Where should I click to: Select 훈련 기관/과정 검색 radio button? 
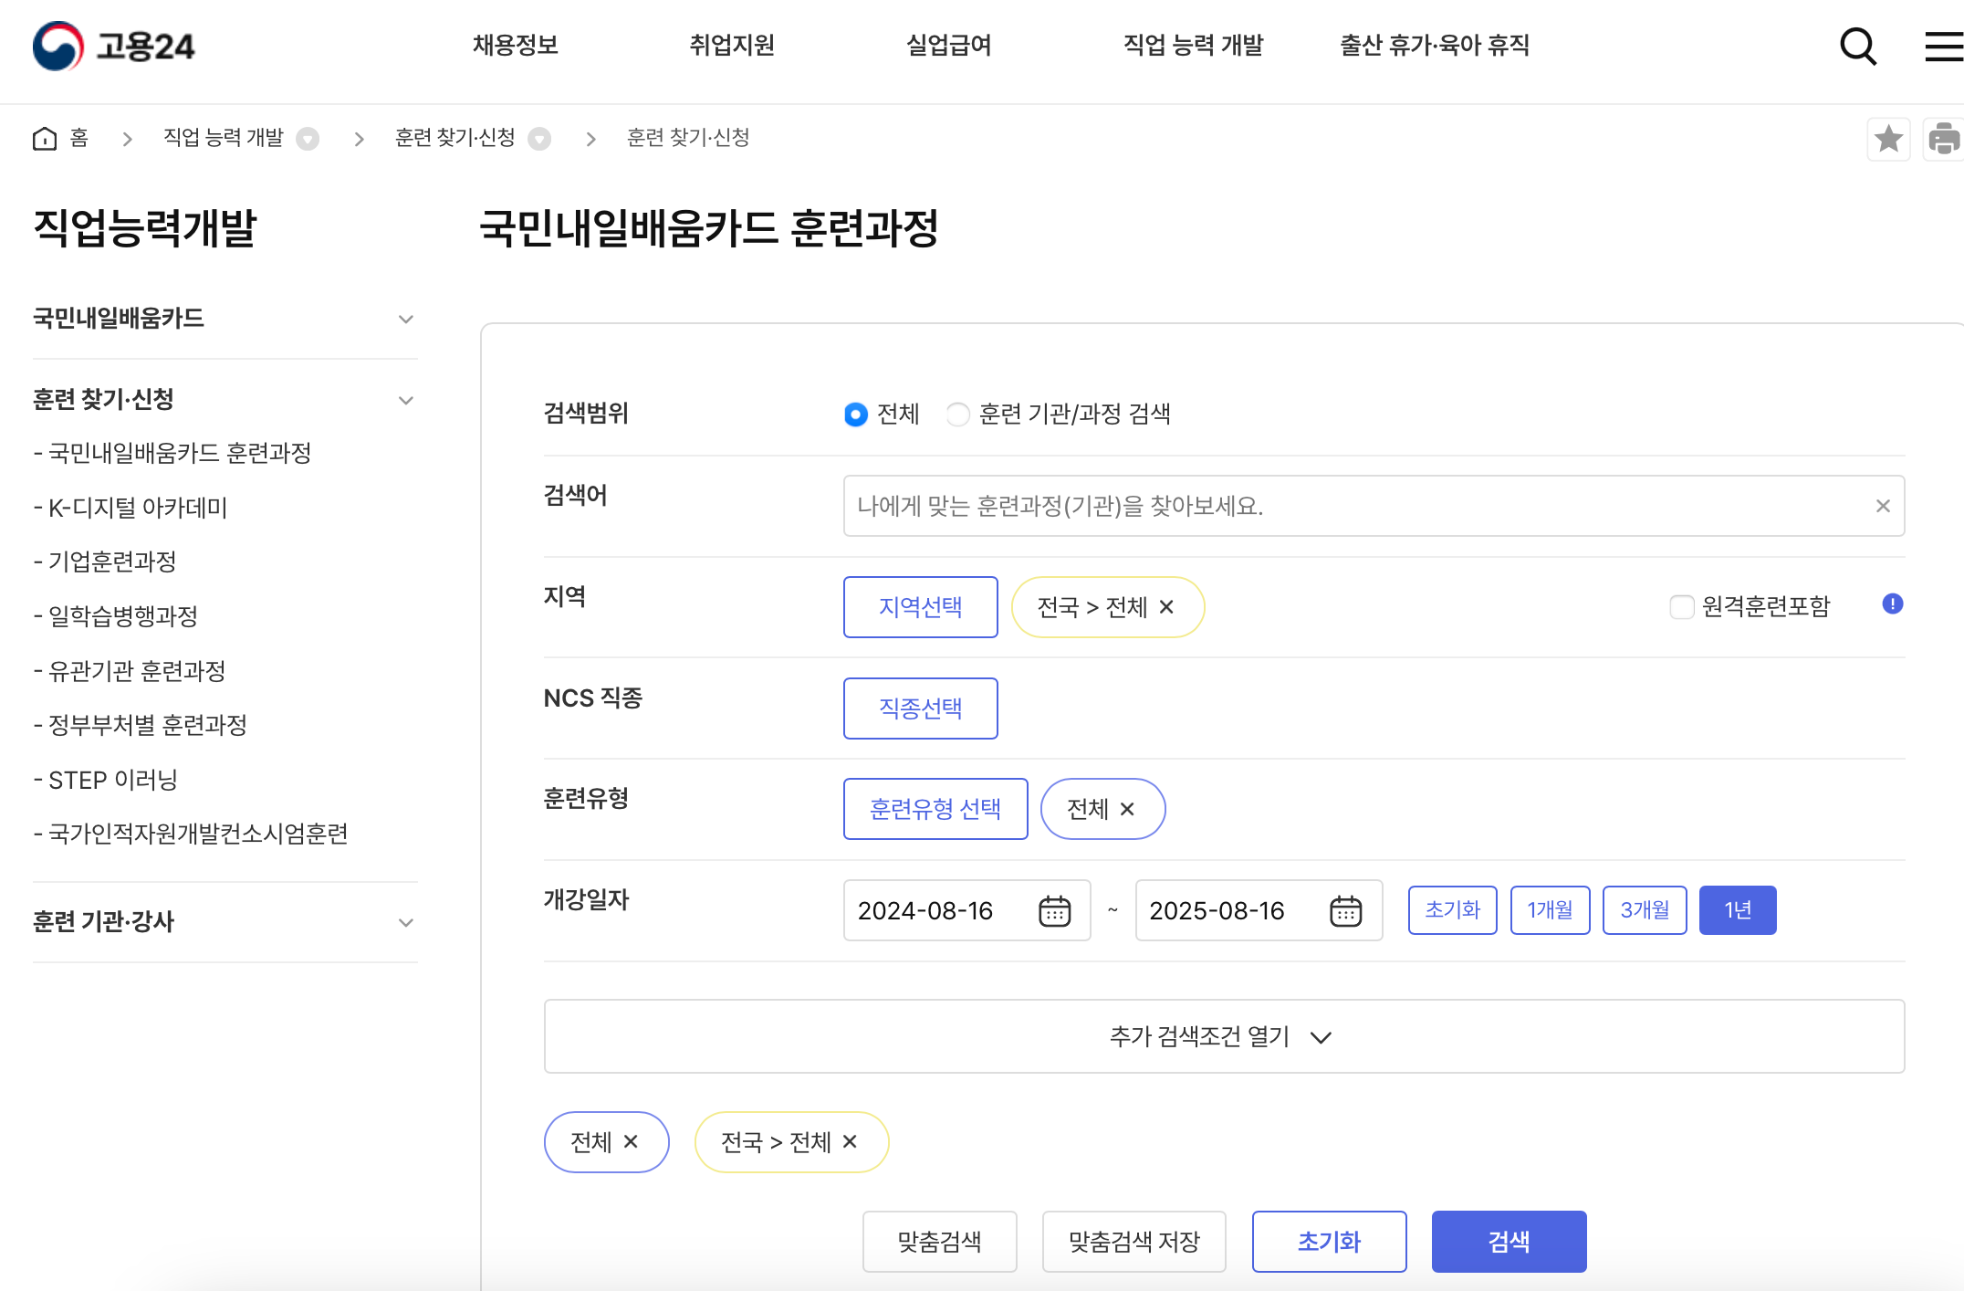tap(957, 415)
